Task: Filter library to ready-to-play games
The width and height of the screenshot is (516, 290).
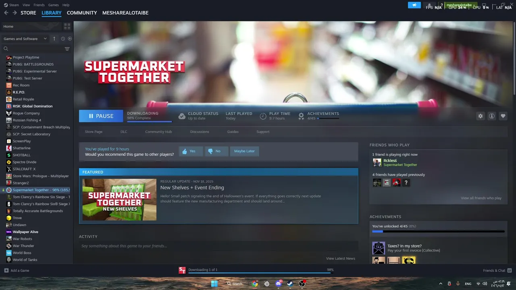Action: [70, 39]
